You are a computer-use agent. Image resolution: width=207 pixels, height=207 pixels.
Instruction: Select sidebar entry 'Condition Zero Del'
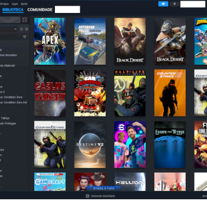pyautogui.click(x=13, y=102)
